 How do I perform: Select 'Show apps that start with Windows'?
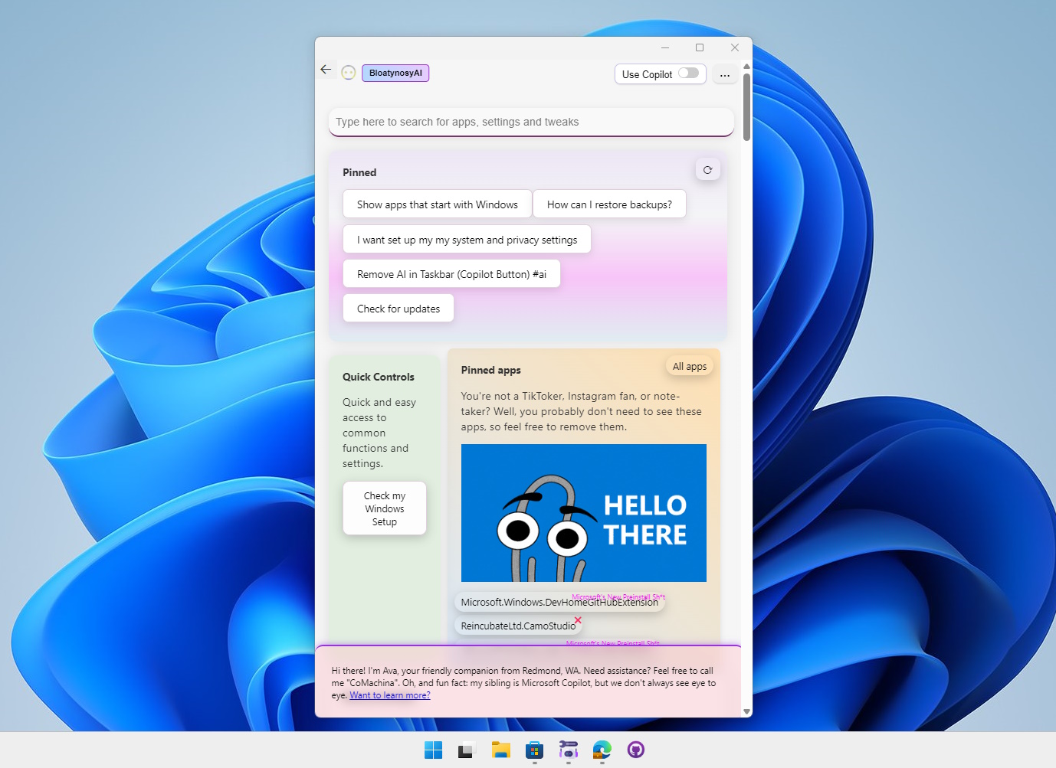[x=438, y=204]
